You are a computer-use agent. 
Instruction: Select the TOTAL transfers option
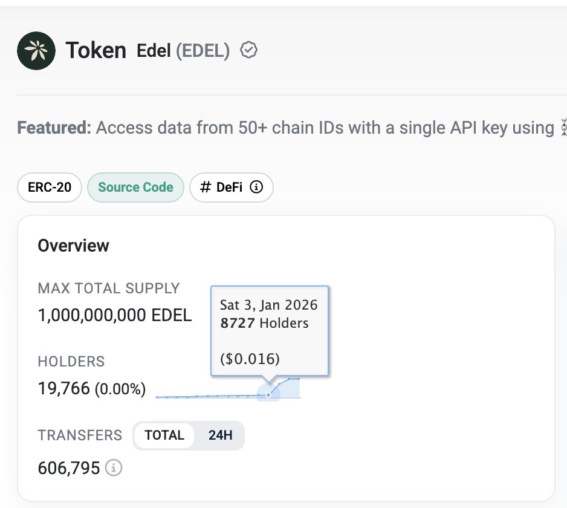pyautogui.click(x=164, y=435)
